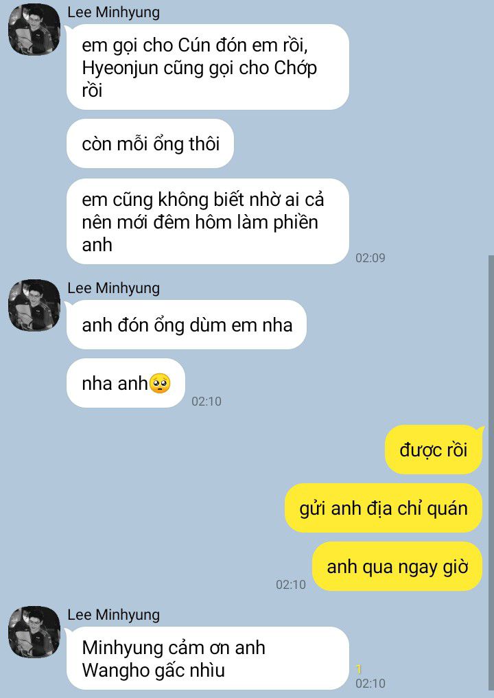The image size is (494, 698).
Task: Open sender name Lee Minhyung above 'em gọi cho Cún'
Action: point(113,12)
